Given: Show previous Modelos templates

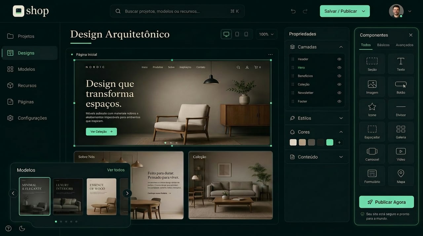Looking at the screenshot, I should click(x=13, y=193).
